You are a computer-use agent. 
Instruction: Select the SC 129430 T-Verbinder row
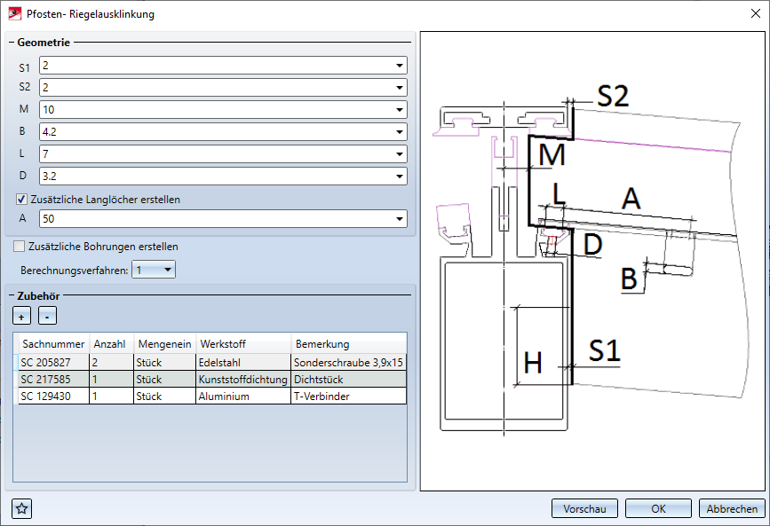(x=53, y=396)
